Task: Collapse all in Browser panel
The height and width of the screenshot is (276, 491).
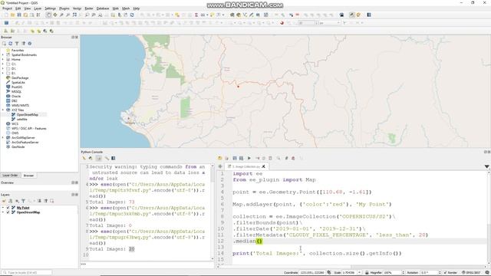Action: pos(24,44)
